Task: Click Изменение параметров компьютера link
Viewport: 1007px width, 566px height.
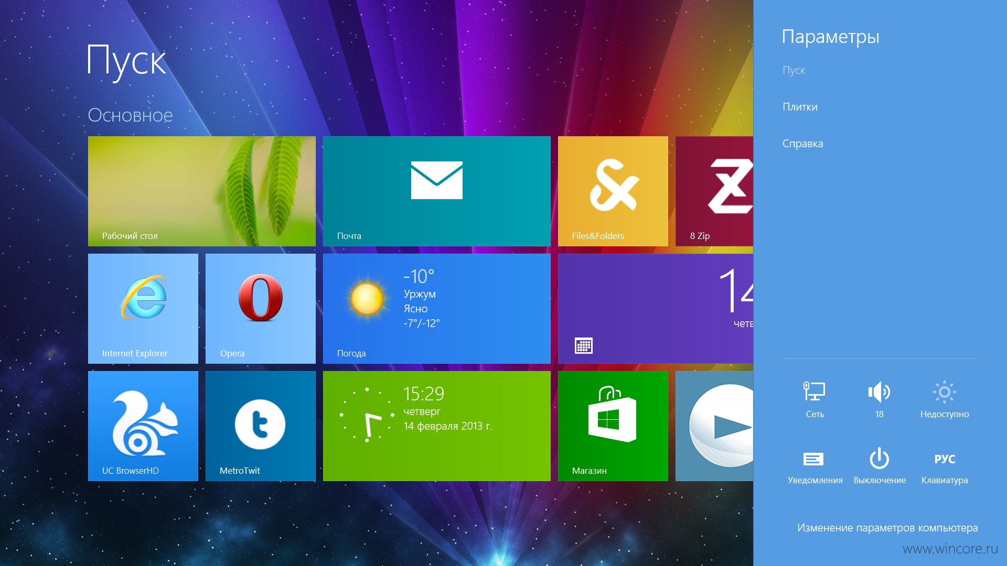Action: click(x=887, y=528)
